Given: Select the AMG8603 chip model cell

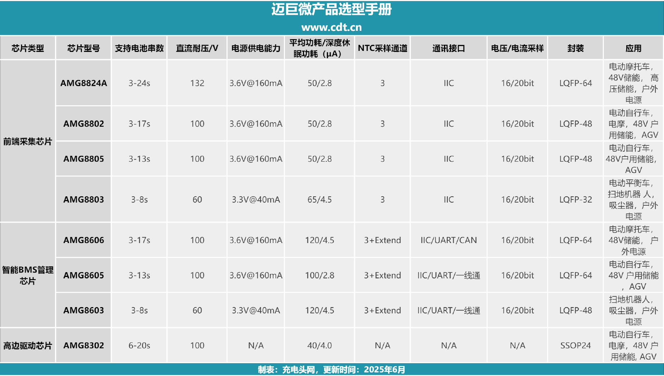Looking at the screenshot, I should coord(83,310).
